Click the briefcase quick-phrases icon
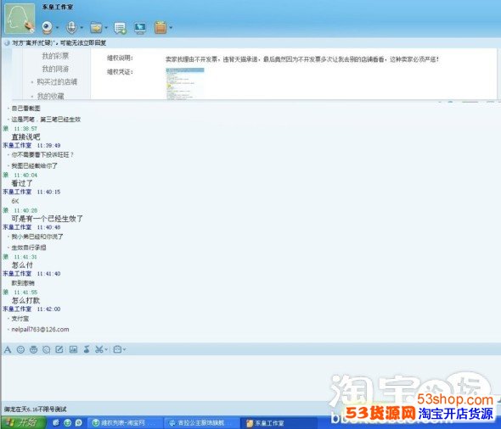The image size is (501, 429). click(117, 349)
